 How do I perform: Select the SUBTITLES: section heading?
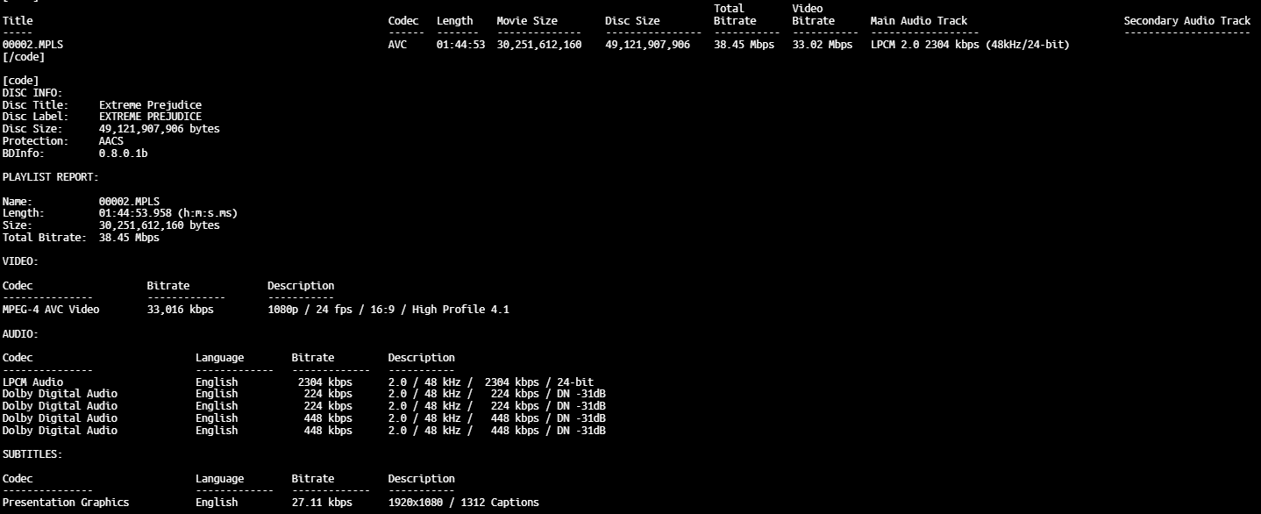coord(32,454)
